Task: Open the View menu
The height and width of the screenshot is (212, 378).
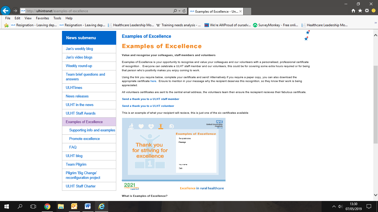Action: coord(28,18)
